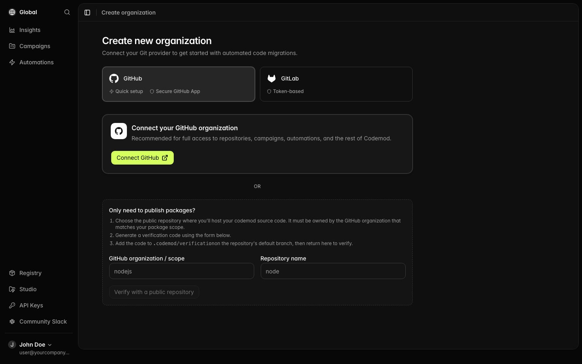Click the Registry package icon
Image resolution: width=582 pixels, height=364 pixels.
pyautogui.click(x=12, y=273)
